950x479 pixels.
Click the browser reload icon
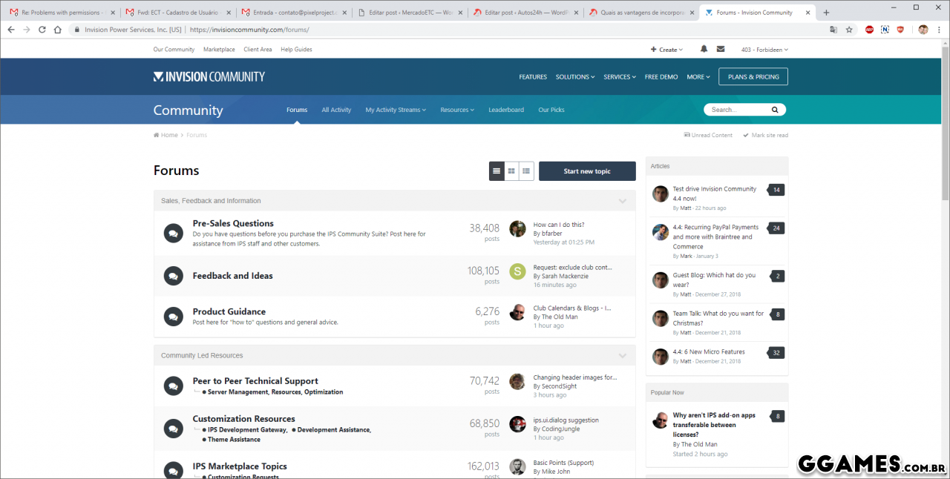click(42, 30)
